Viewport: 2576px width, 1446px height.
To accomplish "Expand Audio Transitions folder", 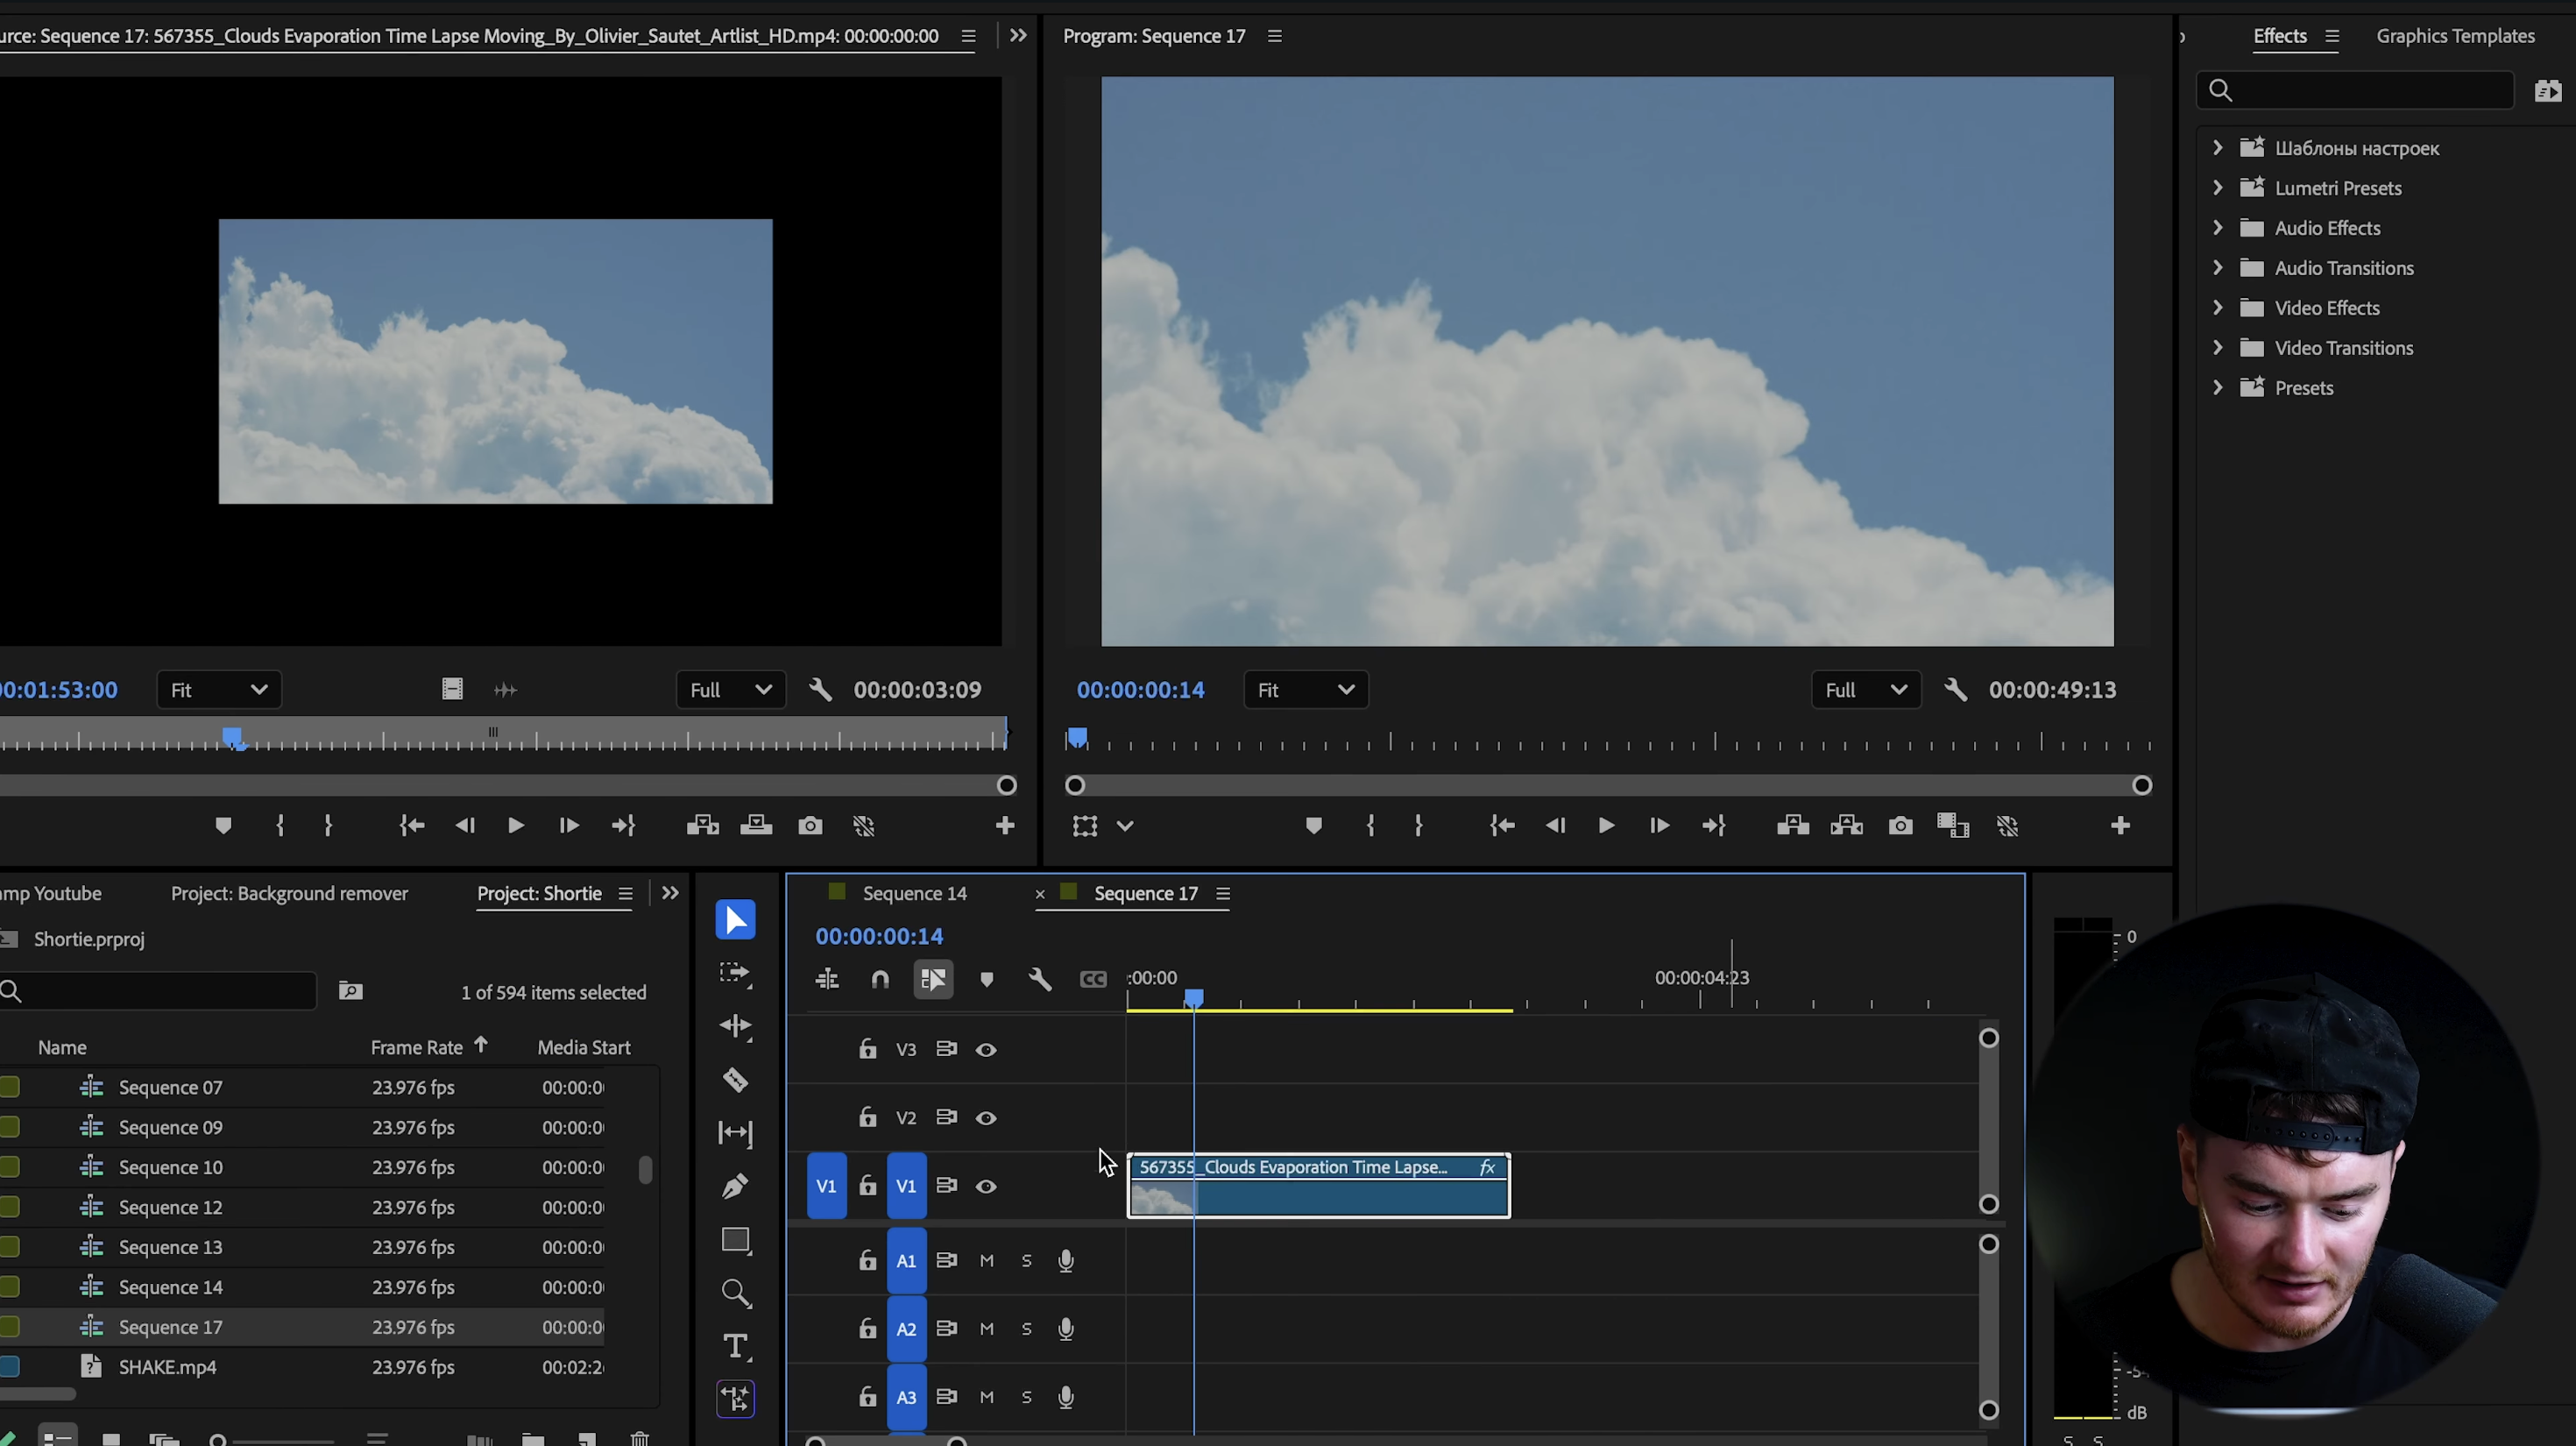I will tap(2217, 267).
